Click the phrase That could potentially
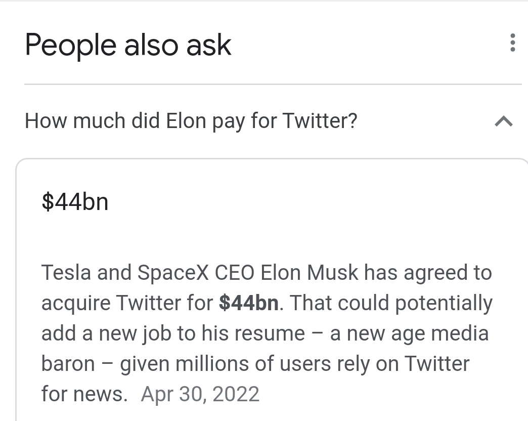528x421 pixels. pyautogui.click(x=391, y=303)
